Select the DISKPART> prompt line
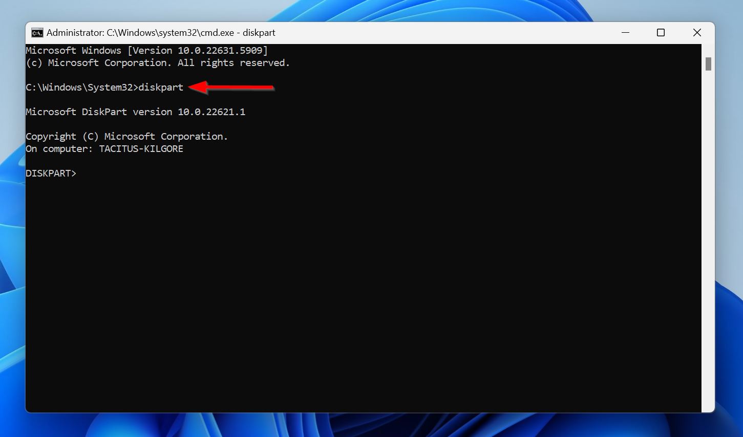Viewport: 743px width, 437px height. (x=51, y=173)
